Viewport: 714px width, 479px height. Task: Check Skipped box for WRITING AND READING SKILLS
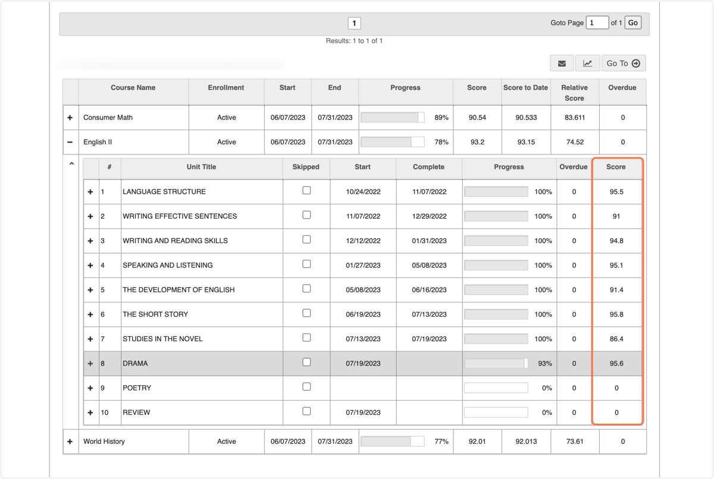click(x=306, y=239)
